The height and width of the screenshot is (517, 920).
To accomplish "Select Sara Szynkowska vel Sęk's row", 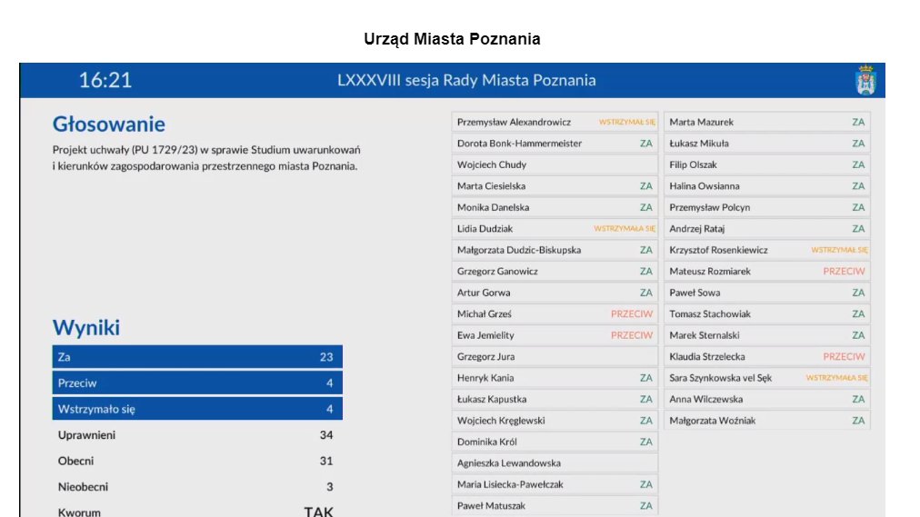I will [767, 378].
